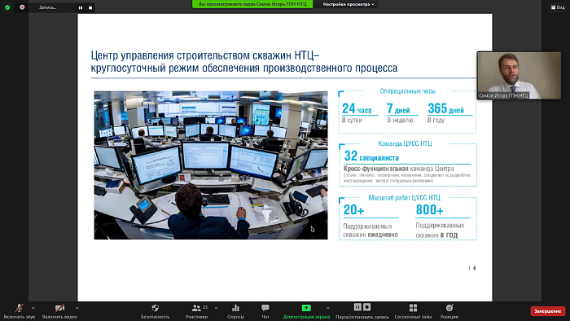Click the green Share Screen (Демонстрация экрана) icon

click(306, 308)
